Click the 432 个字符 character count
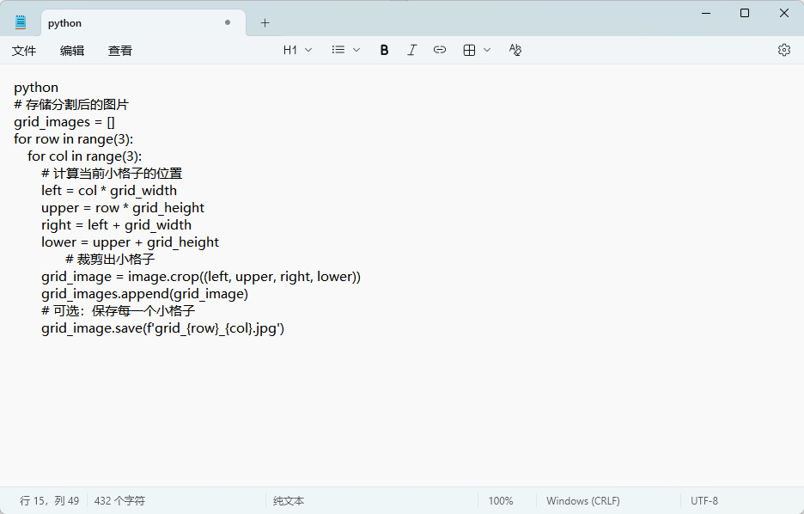This screenshot has height=514, width=804. (x=119, y=500)
